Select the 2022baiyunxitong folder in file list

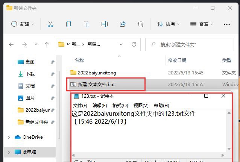97,73
